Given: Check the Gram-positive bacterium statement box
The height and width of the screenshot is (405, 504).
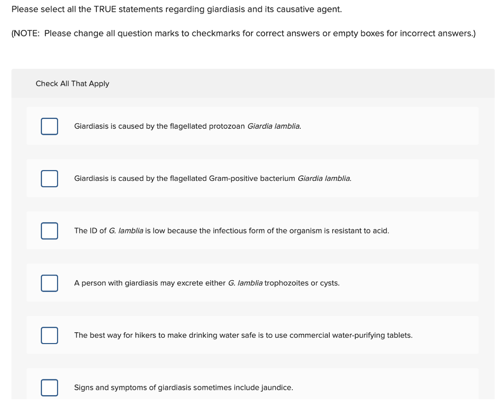Looking at the screenshot, I should point(49,178).
